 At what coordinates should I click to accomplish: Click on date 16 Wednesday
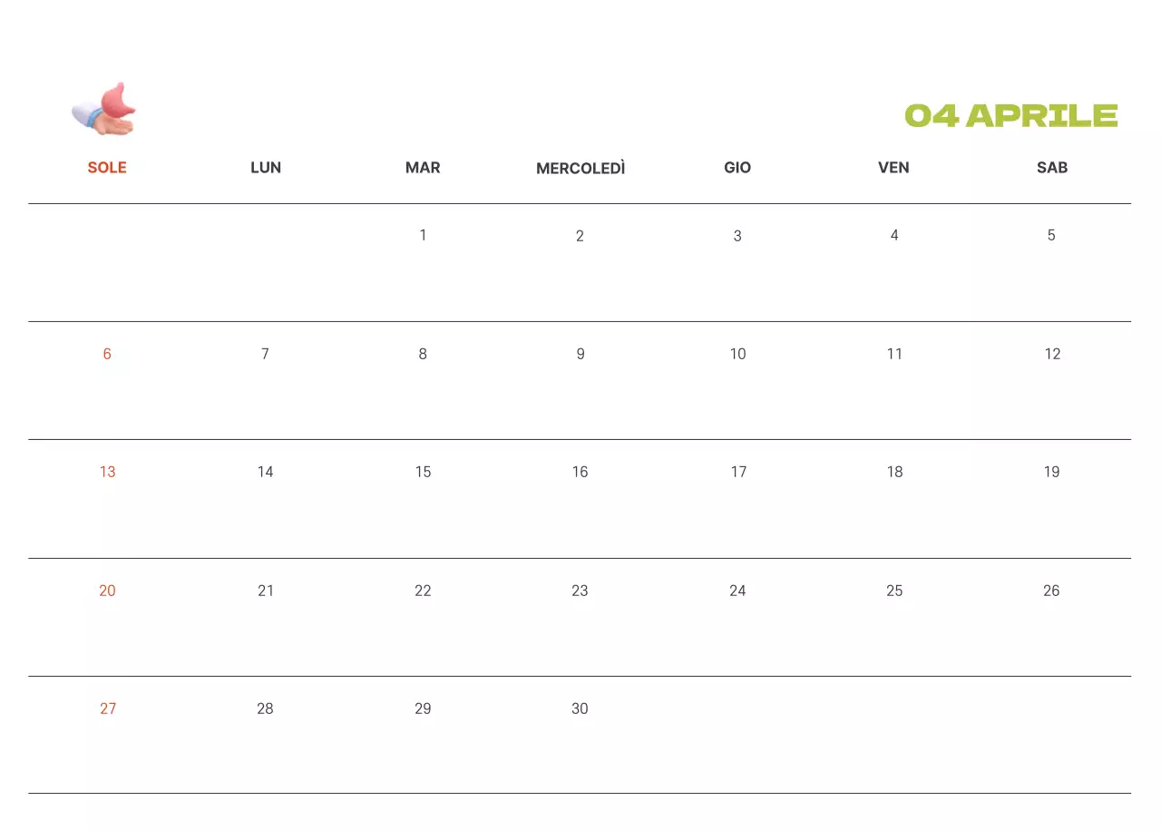tap(580, 472)
